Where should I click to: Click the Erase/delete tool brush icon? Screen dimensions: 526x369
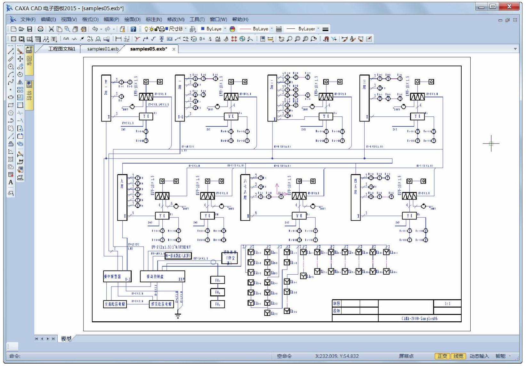(20, 51)
